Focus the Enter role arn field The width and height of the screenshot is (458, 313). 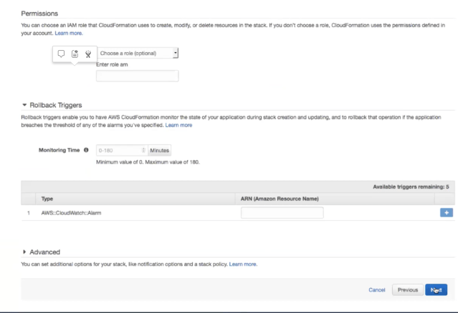tap(137, 76)
